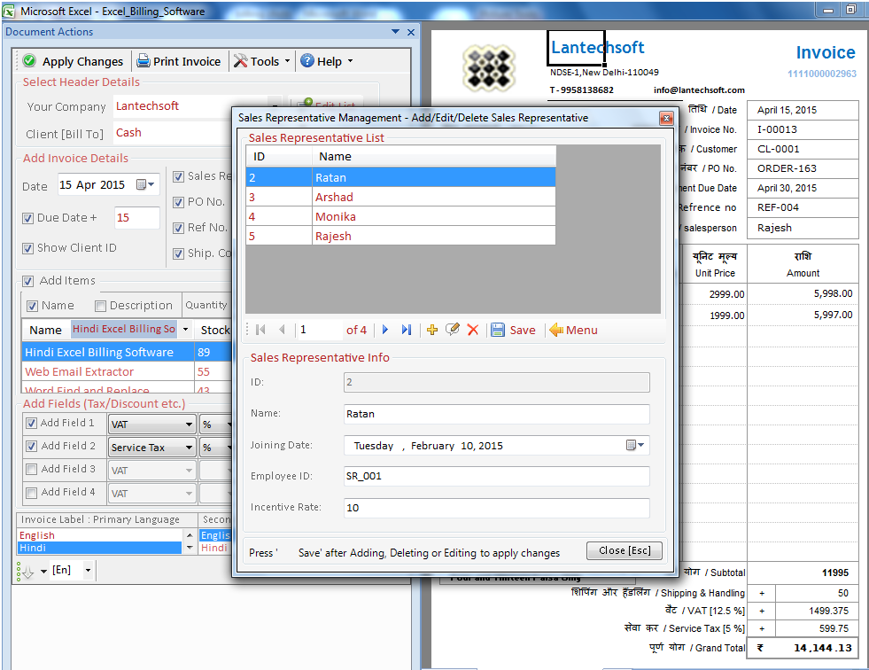The width and height of the screenshot is (869, 670).
Task: Toggle the Due Date + checkbox
Action: tap(28, 218)
